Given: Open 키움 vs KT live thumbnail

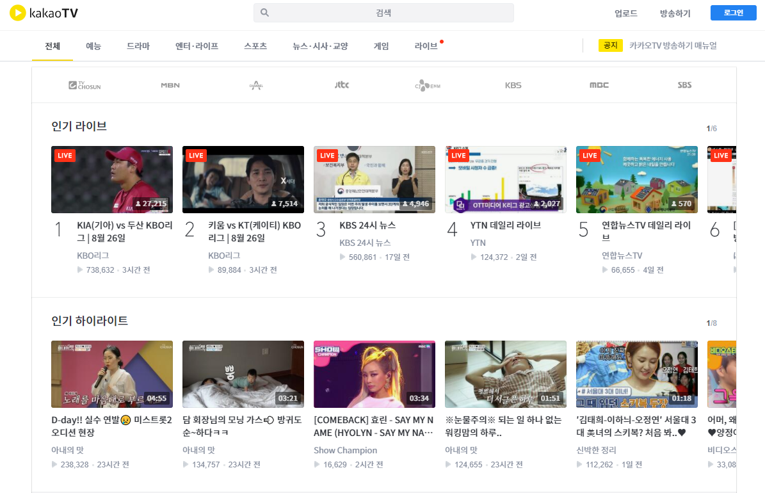Looking at the screenshot, I should pos(243,180).
